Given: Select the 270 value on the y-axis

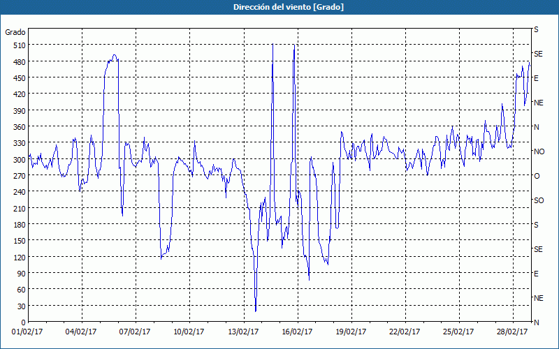Looking at the screenshot, I should pos(19,176).
